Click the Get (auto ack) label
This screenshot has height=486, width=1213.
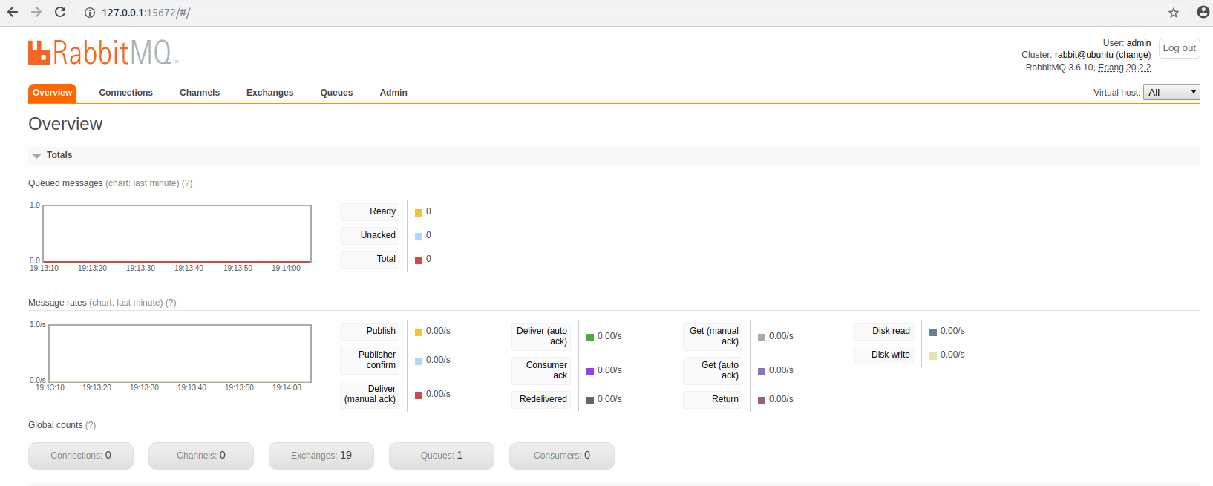(x=713, y=370)
